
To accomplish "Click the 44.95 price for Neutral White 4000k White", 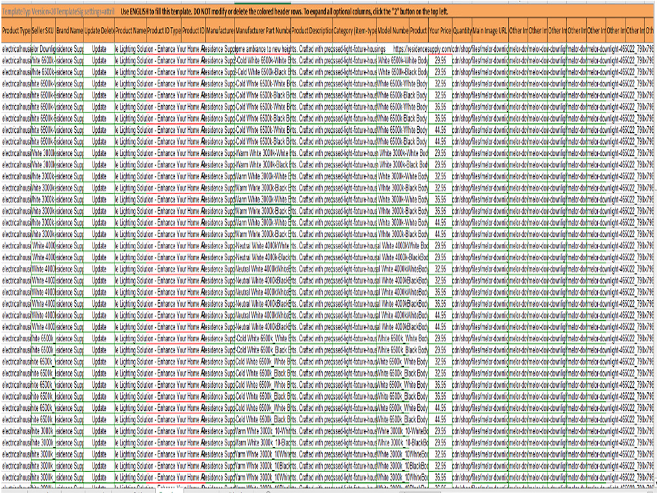I will (x=440, y=316).
